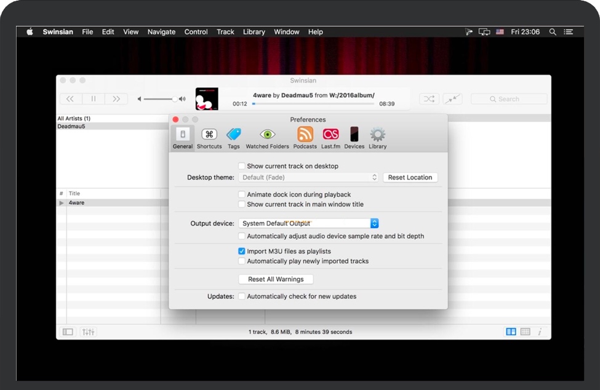Click inside the Search field
600x390 pixels.
(508, 98)
